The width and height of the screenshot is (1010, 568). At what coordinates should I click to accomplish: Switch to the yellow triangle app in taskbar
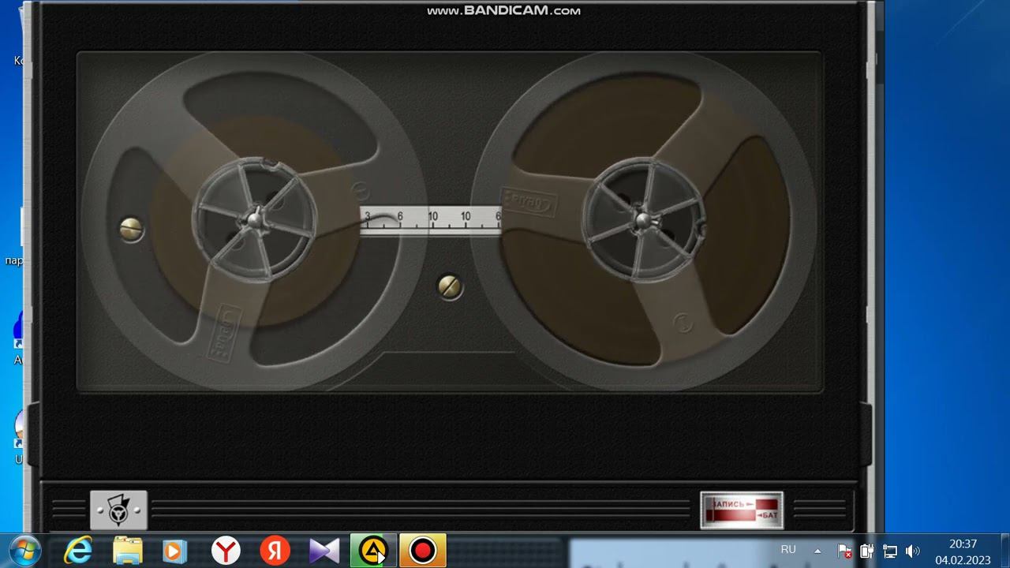coord(373,551)
